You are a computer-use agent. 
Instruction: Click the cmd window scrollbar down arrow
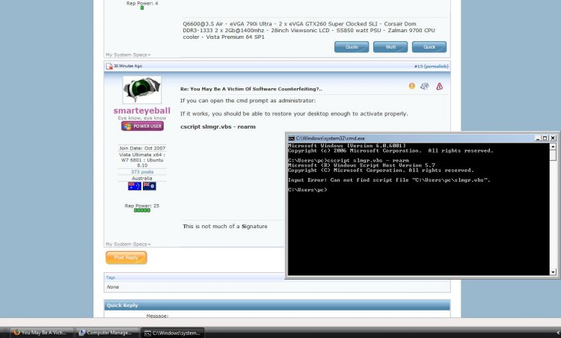(x=553, y=274)
